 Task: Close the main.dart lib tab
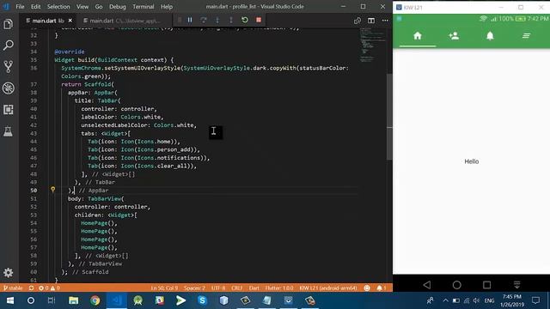point(70,21)
